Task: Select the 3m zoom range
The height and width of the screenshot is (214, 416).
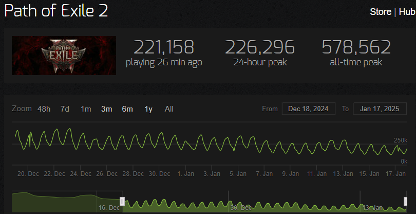Action: click(107, 109)
